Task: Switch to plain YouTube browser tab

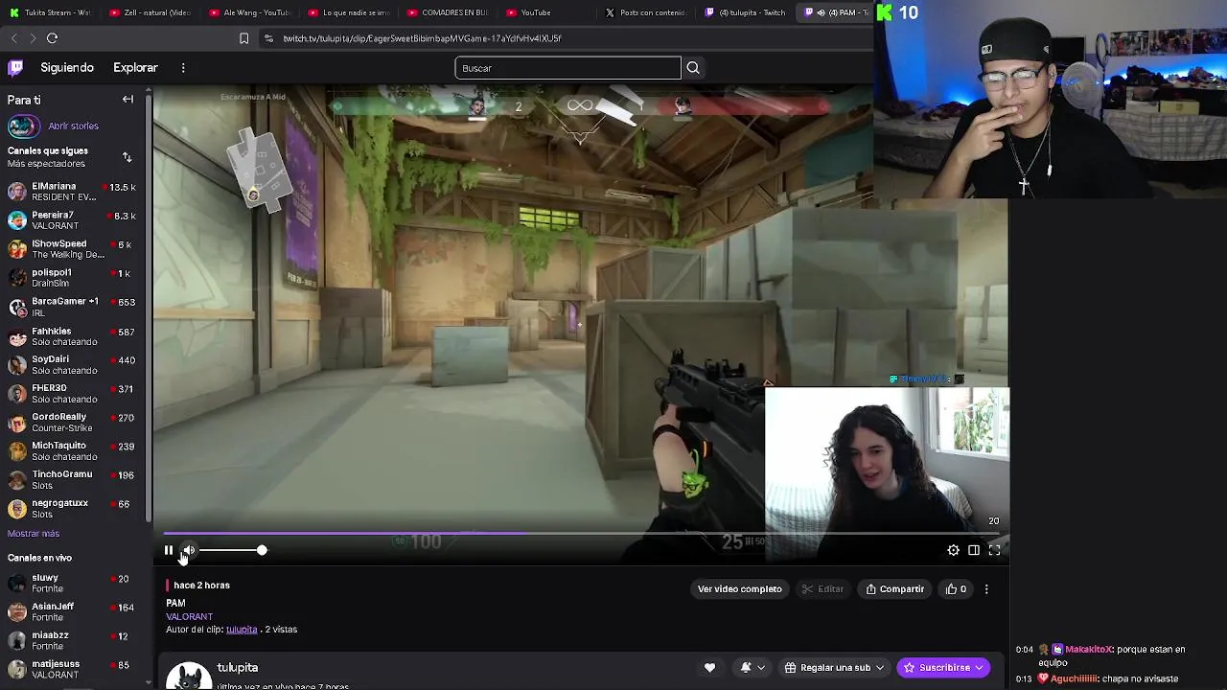Action: tap(546, 12)
